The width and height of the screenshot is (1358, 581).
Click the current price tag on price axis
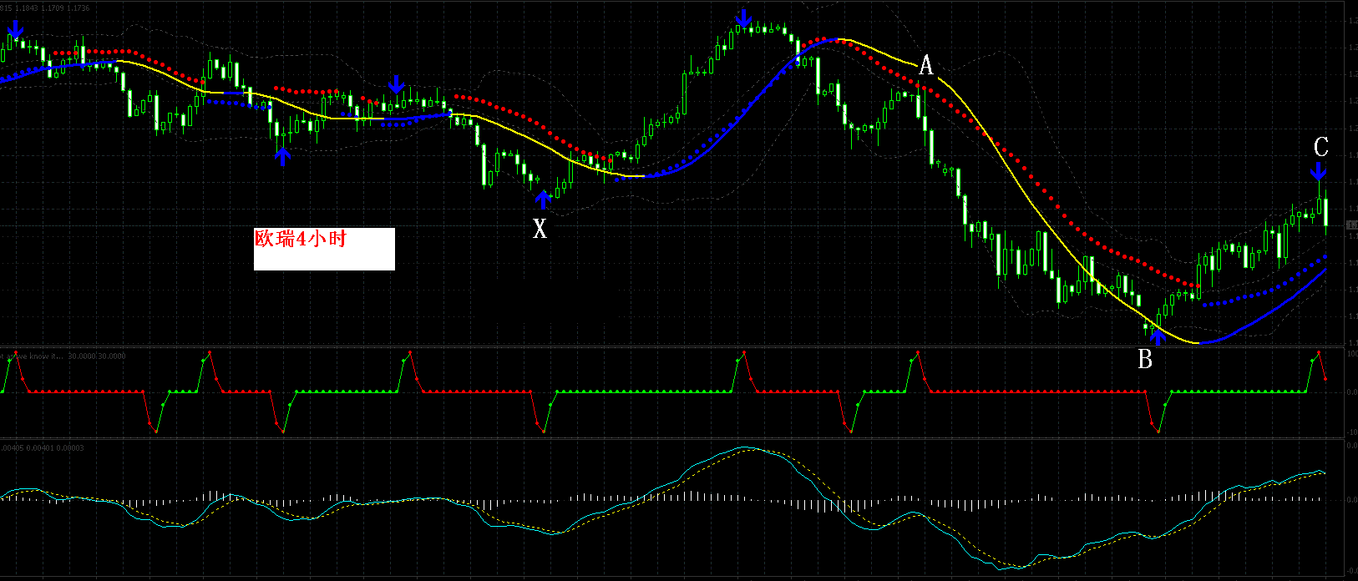1352,225
